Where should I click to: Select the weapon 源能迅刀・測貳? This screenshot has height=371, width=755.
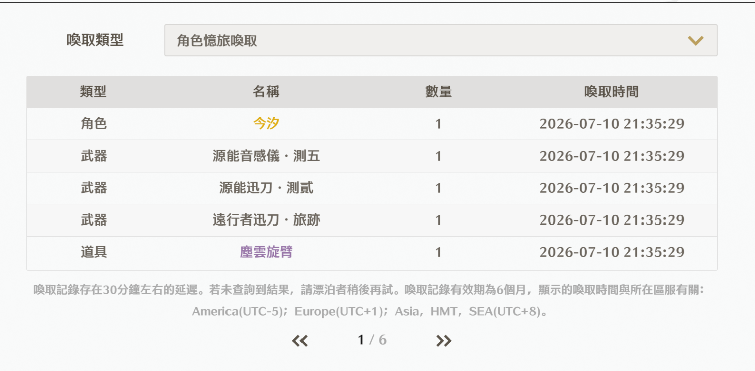[x=266, y=188]
